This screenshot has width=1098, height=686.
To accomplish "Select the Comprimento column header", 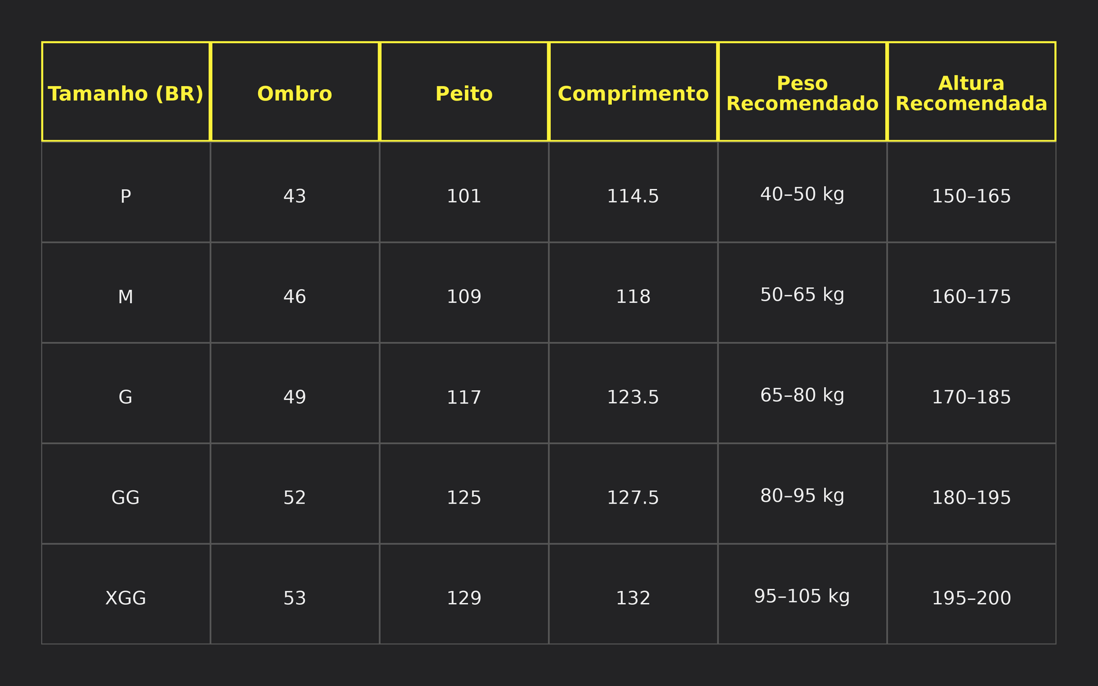I will [633, 93].
